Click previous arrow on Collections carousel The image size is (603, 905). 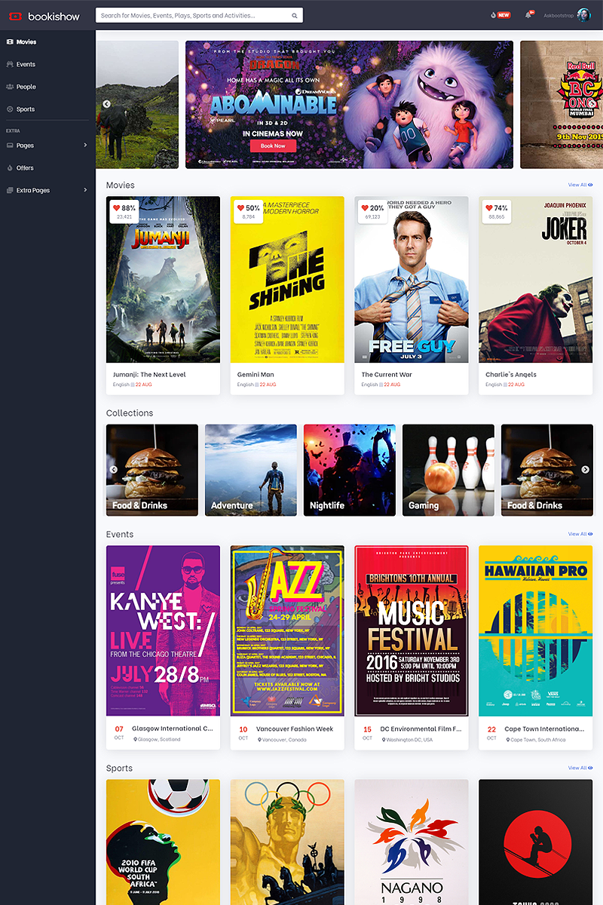pyautogui.click(x=114, y=470)
